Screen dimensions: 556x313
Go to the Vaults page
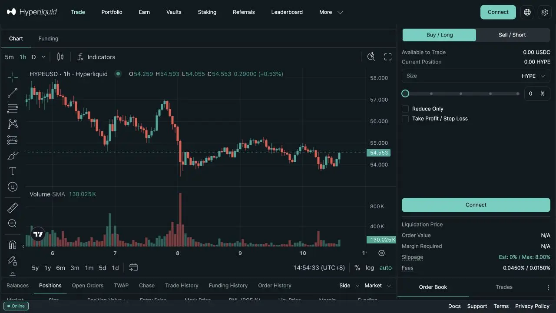pos(174,12)
